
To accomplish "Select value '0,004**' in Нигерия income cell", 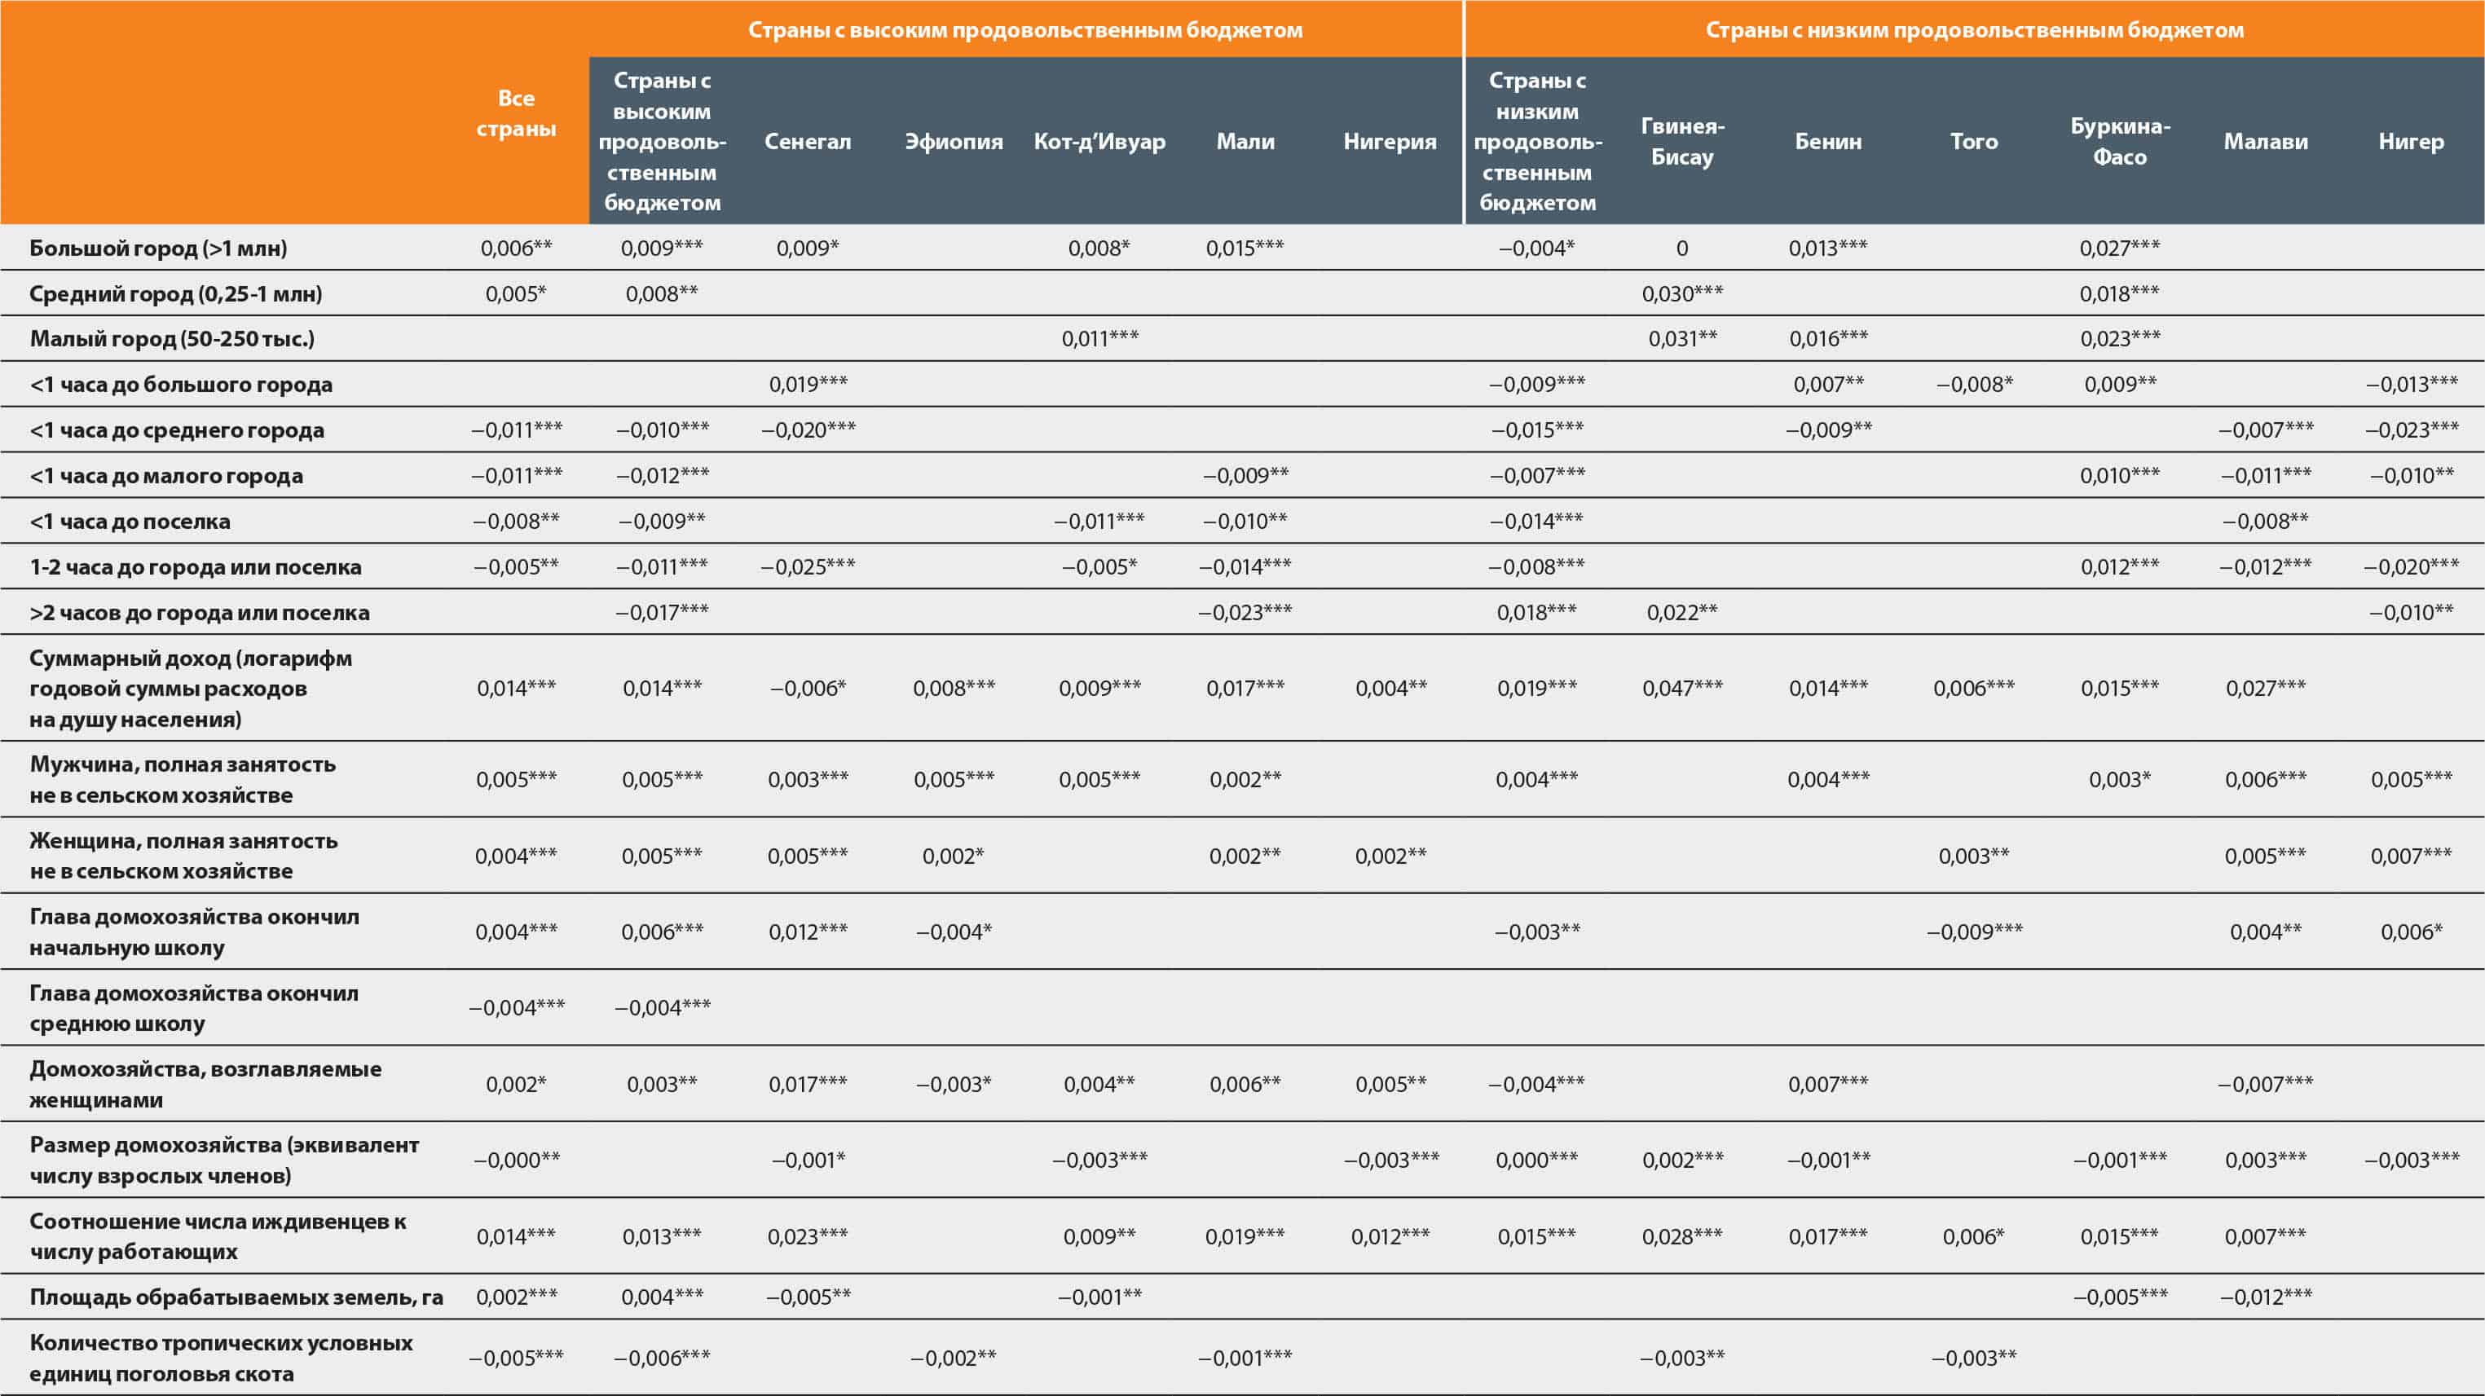I will pyautogui.click(x=1390, y=688).
